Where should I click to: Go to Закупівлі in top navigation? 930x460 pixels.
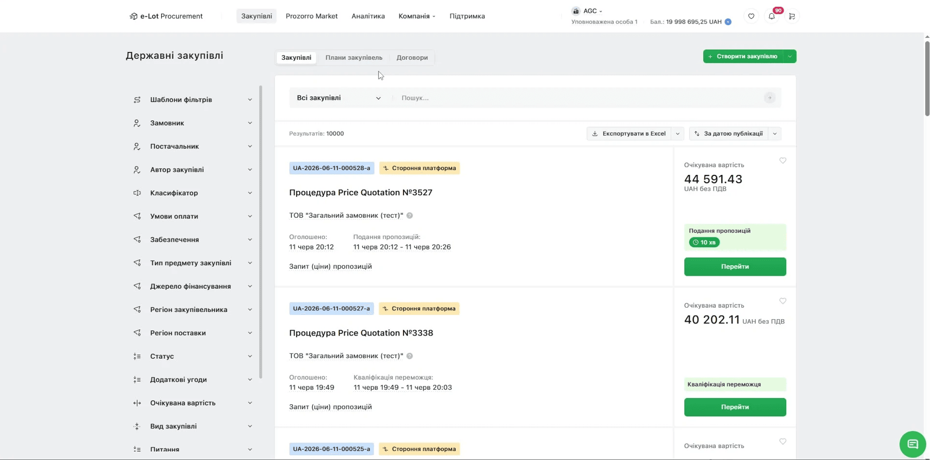[257, 16]
